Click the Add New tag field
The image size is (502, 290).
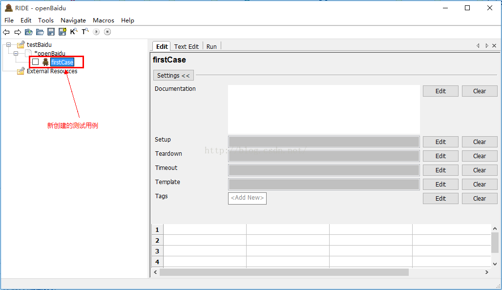tap(247, 198)
